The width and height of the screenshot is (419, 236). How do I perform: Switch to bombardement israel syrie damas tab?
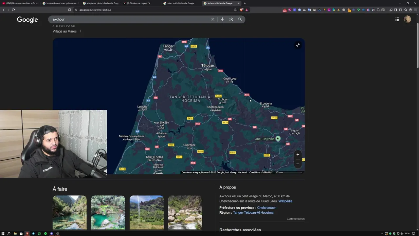(61, 3)
